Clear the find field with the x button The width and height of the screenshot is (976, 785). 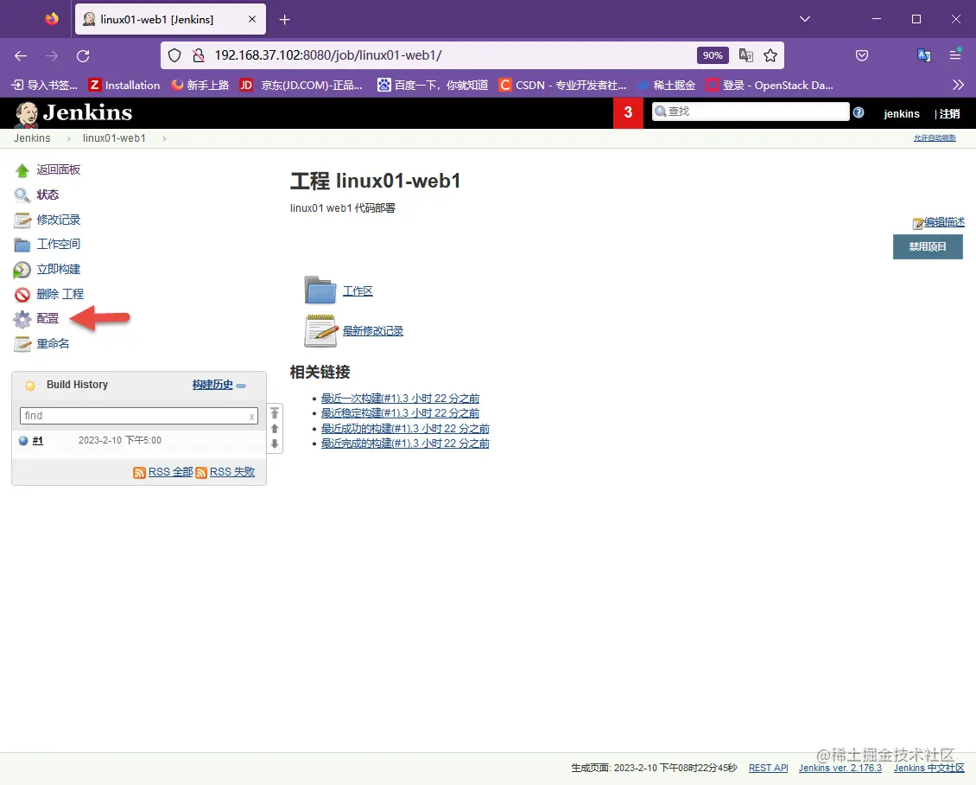251,417
